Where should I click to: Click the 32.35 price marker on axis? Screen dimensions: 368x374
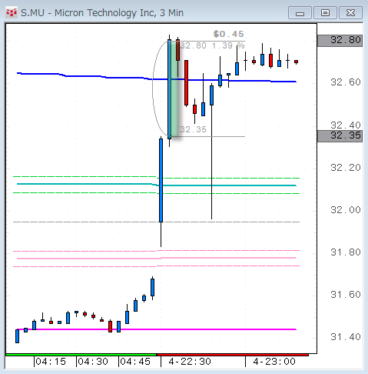(x=340, y=135)
